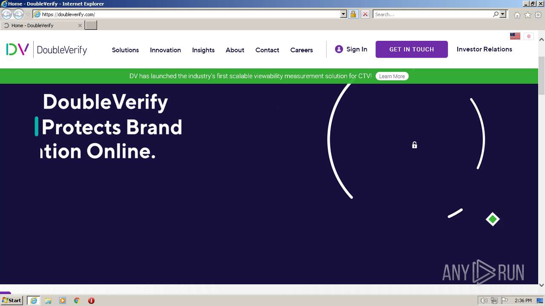
Task: Close the Home - DoubleVerify tab
Action: point(80,25)
